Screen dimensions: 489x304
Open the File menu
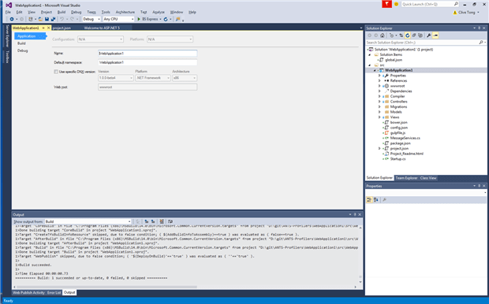(8, 12)
